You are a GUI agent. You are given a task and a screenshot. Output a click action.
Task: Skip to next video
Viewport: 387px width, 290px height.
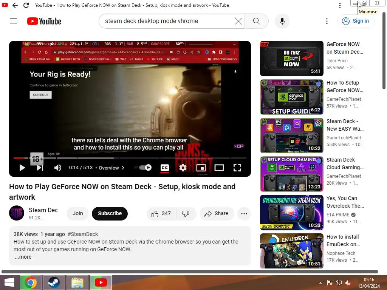pyautogui.click(x=40, y=168)
